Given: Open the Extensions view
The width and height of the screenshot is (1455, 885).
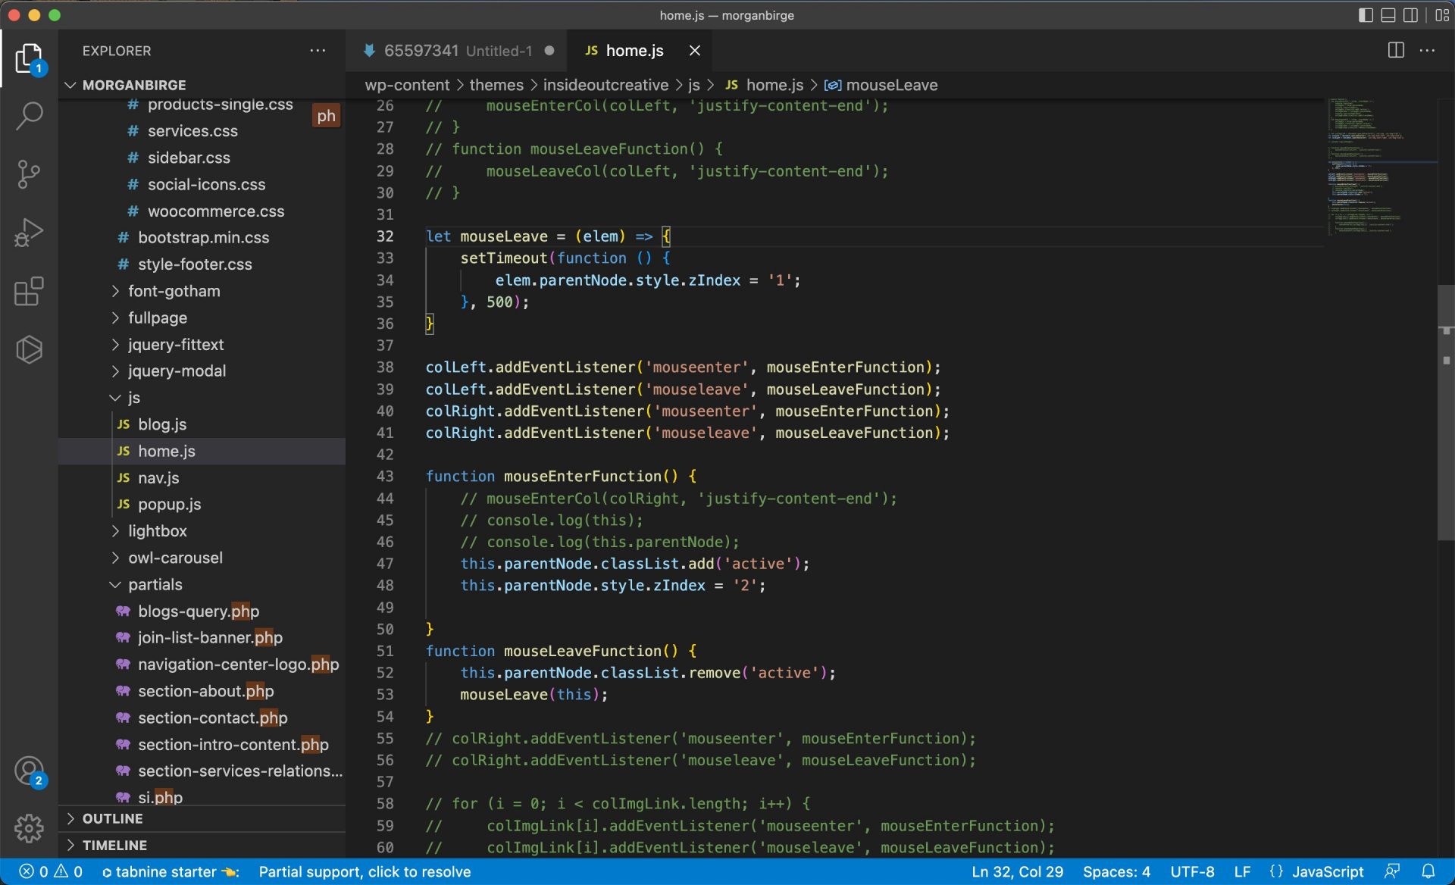Looking at the screenshot, I should (x=29, y=291).
